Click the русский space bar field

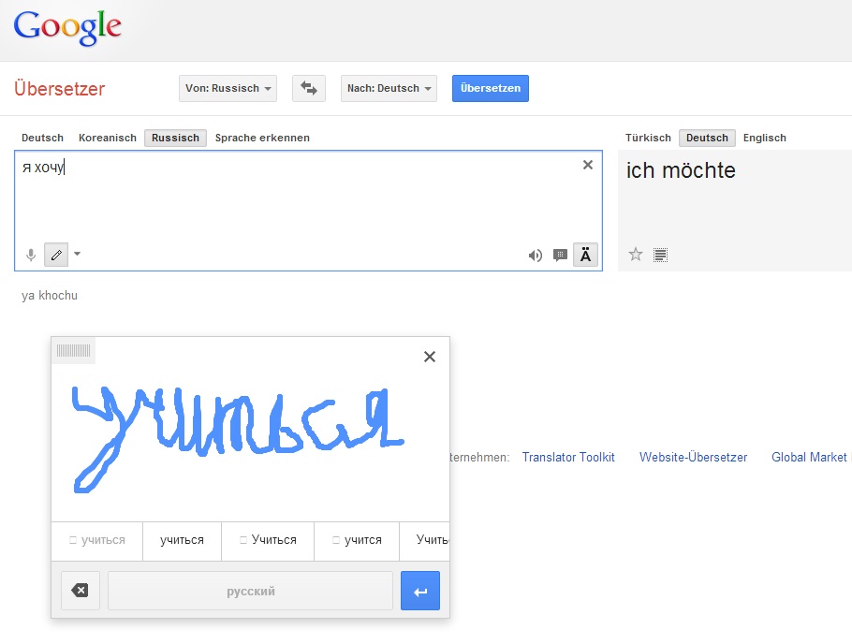(251, 591)
